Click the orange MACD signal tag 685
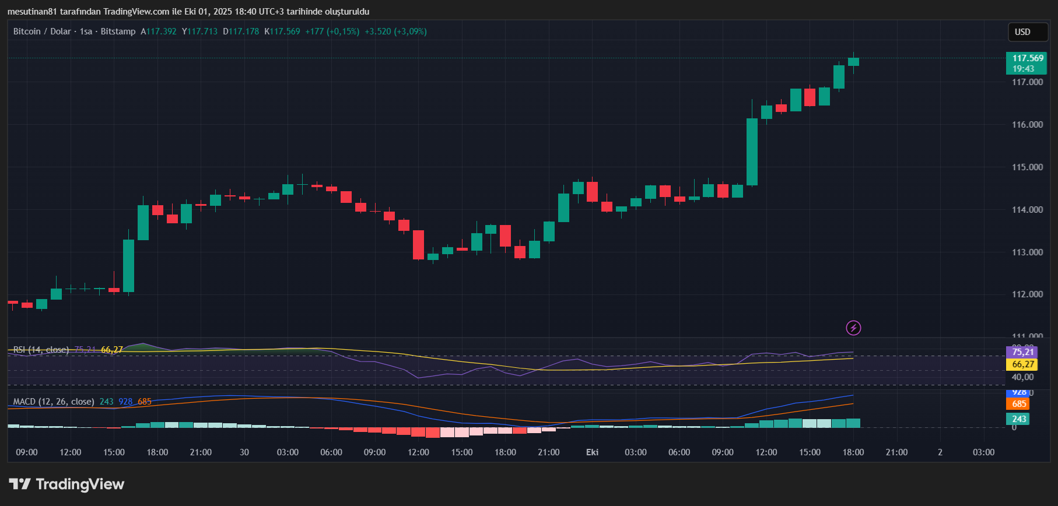Image resolution: width=1058 pixels, height=506 pixels. (x=1018, y=404)
